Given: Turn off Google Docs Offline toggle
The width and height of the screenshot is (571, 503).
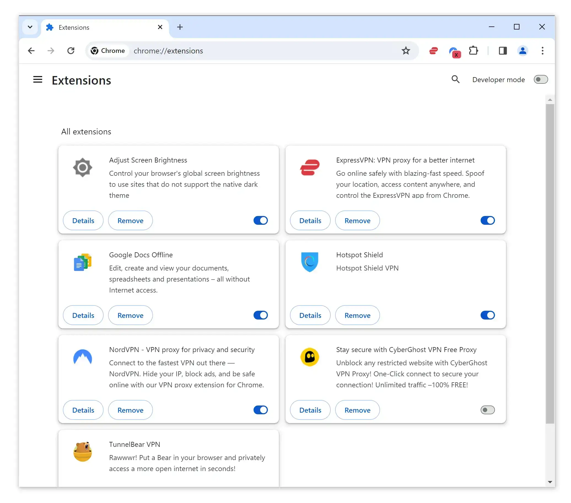Looking at the screenshot, I should tap(261, 315).
